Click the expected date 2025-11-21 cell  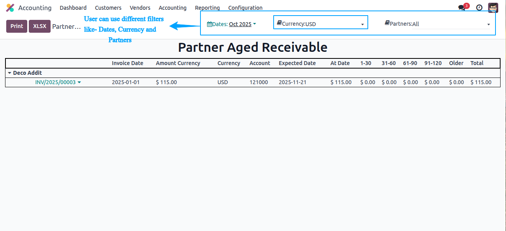(293, 83)
